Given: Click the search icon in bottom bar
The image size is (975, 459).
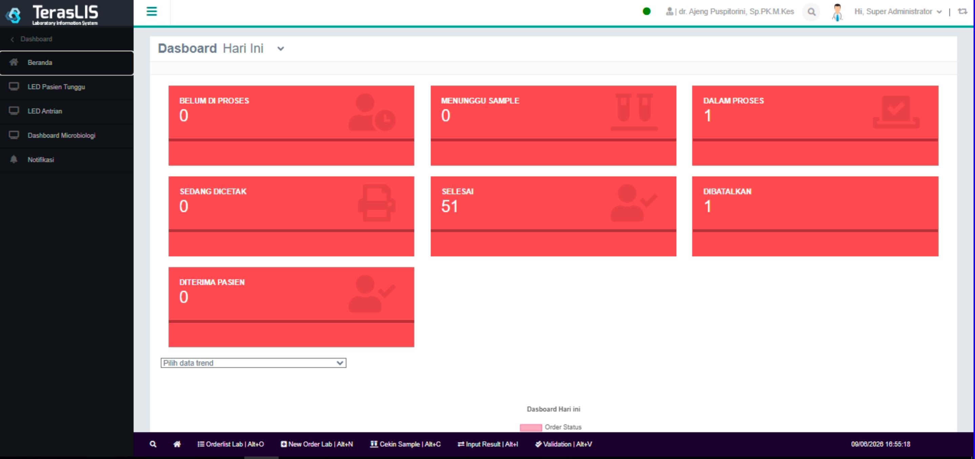Looking at the screenshot, I should [153, 444].
